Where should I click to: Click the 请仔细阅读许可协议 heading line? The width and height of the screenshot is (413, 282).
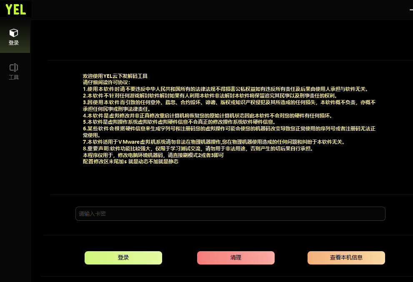coord(106,82)
